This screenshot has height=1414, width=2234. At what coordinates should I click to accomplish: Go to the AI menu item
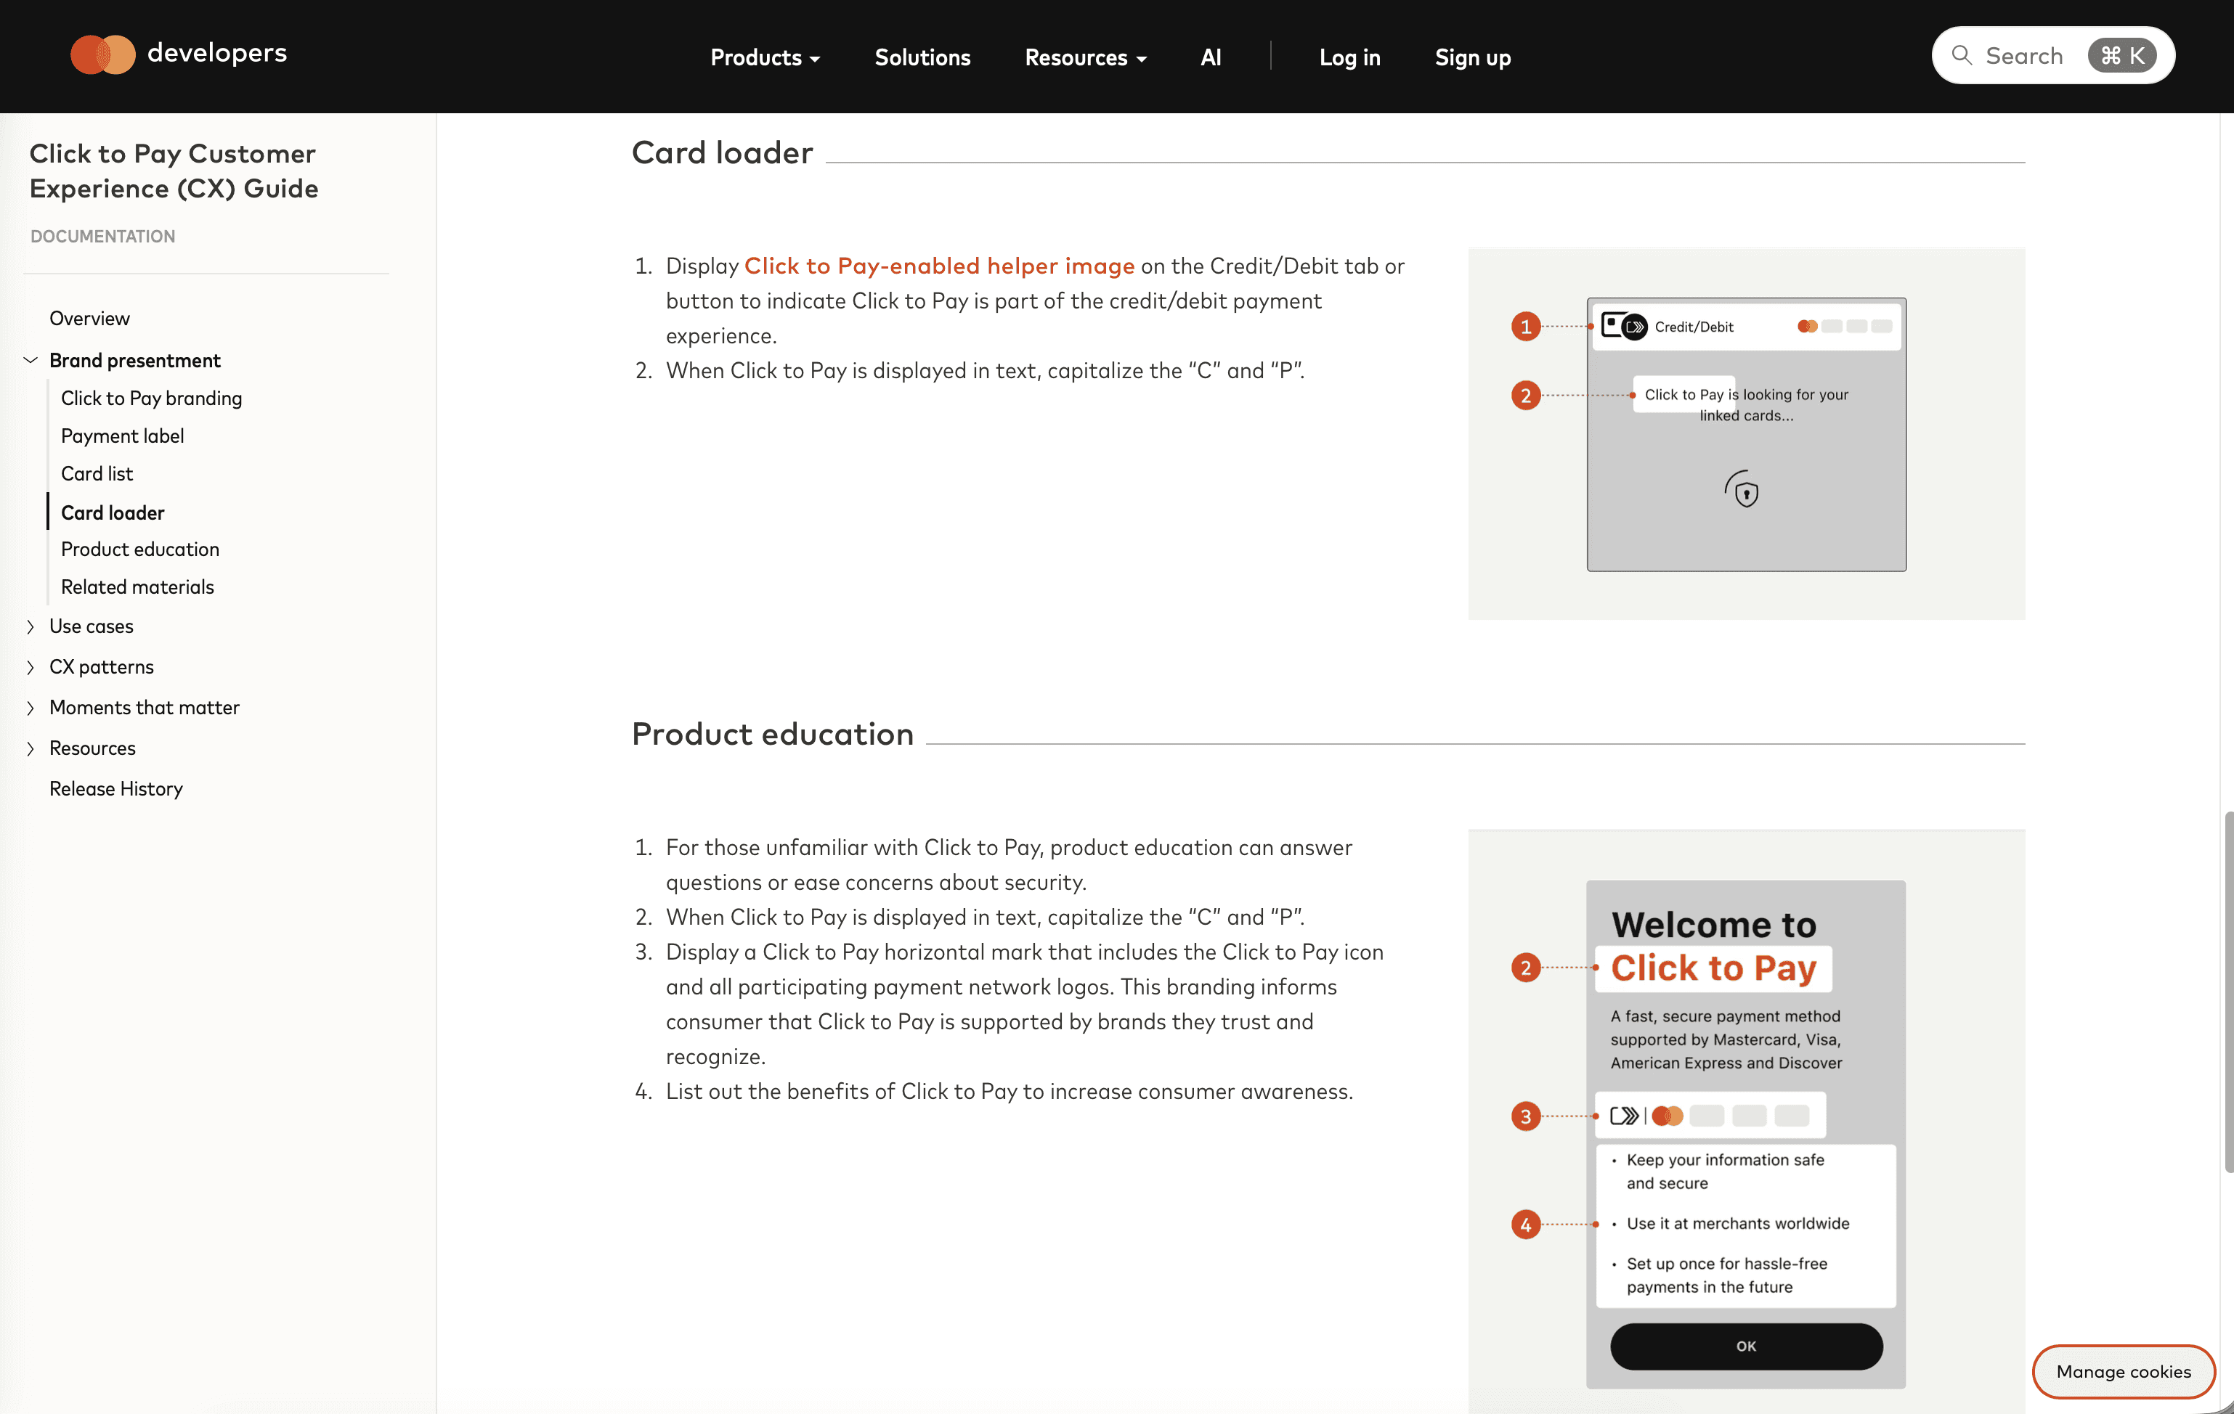tap(1210, 57)
